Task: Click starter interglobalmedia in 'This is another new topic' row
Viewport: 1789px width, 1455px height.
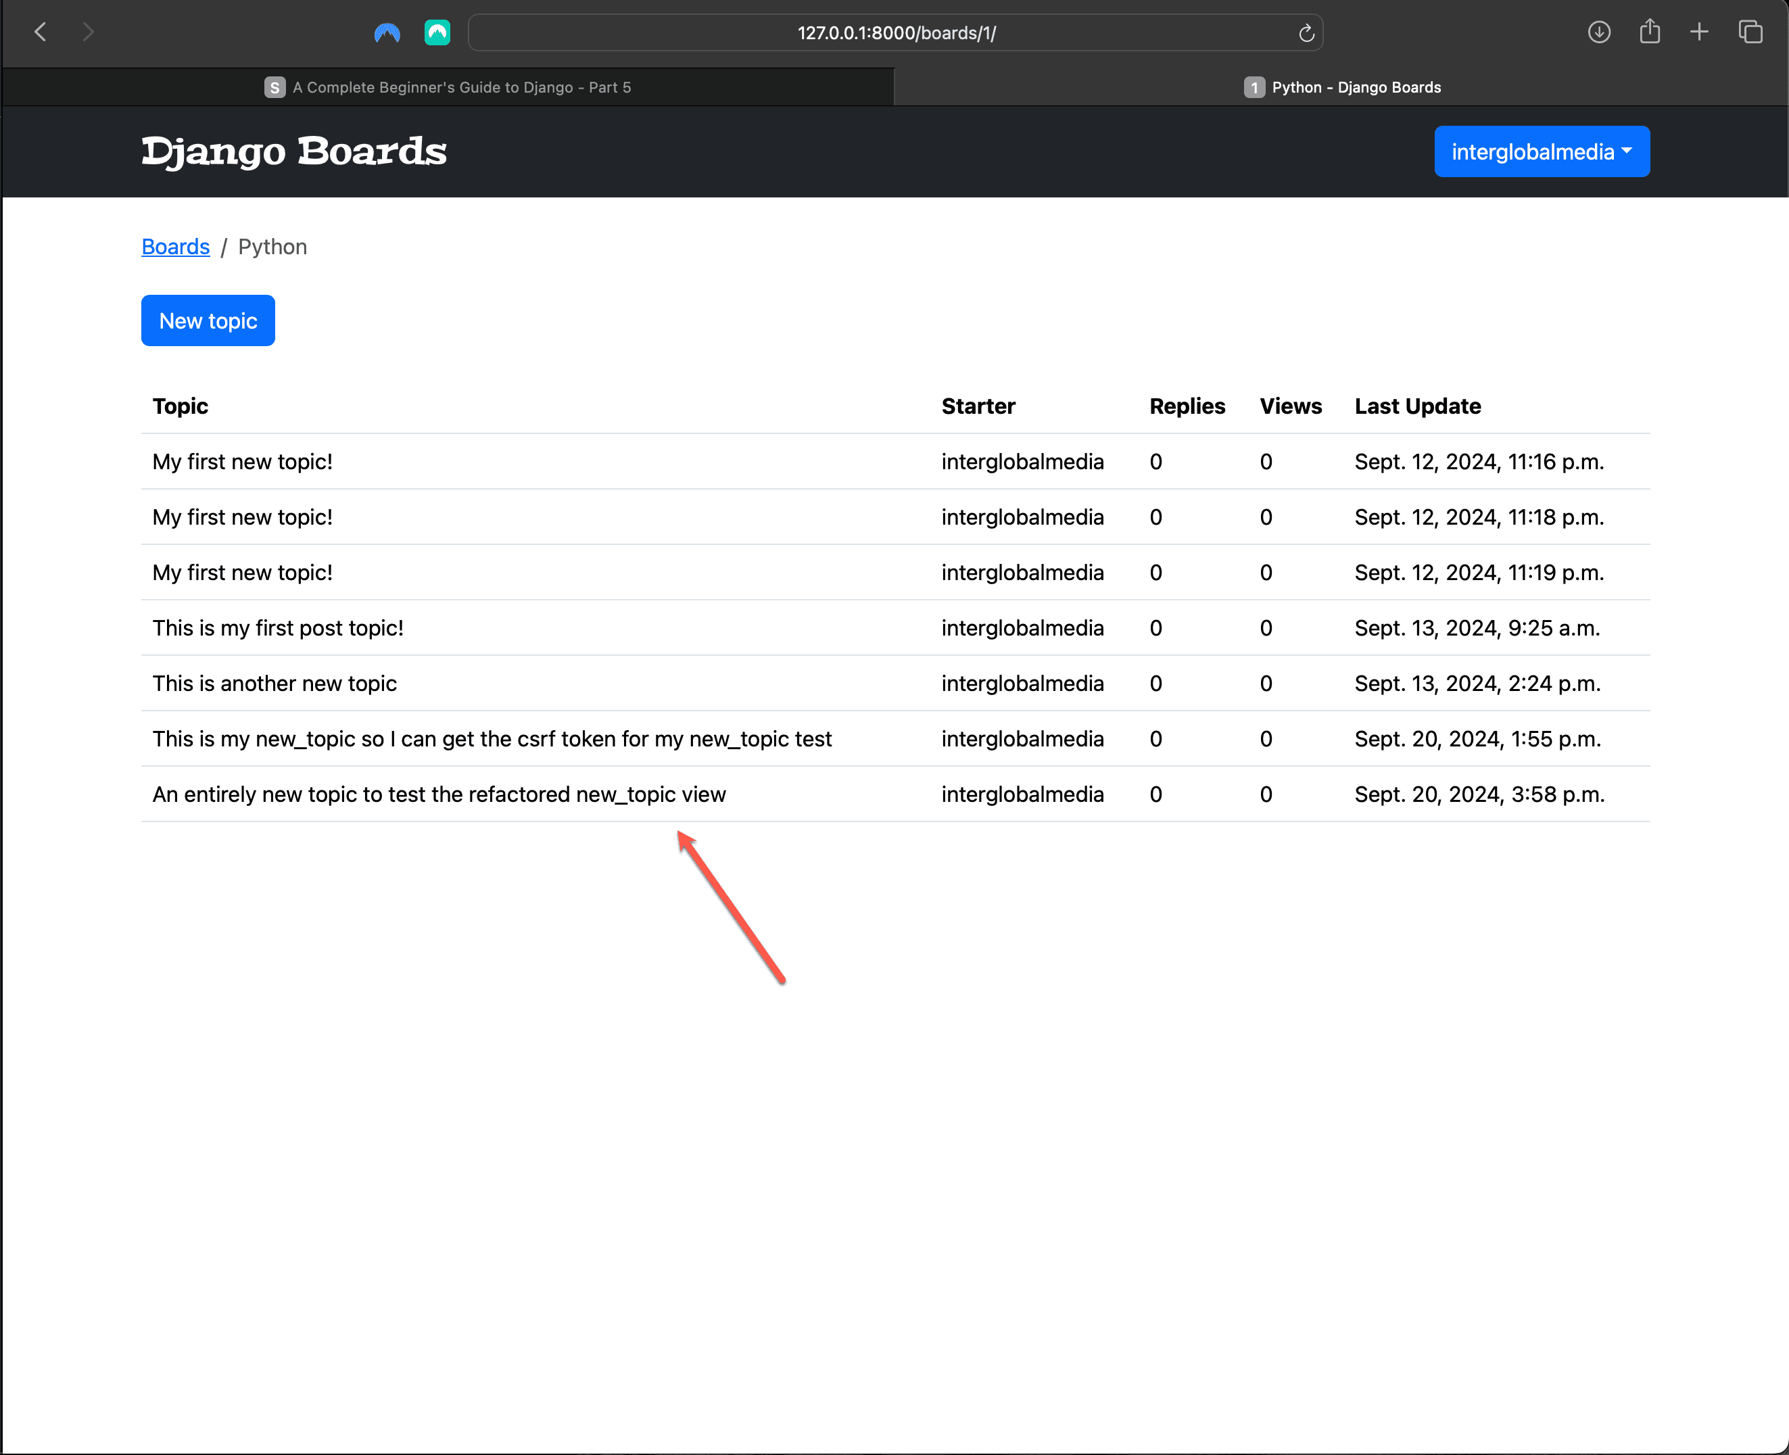Action: pos(1022,683)
